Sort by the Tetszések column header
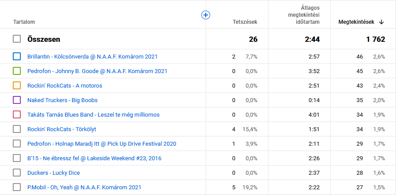 coord(245,22)
